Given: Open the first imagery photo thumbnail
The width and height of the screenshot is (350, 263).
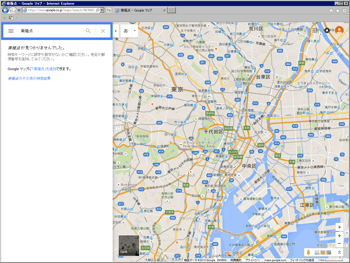Looking at the screenshot, I should click(317, 252).
